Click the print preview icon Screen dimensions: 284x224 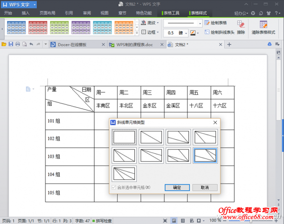pos(25,44)
